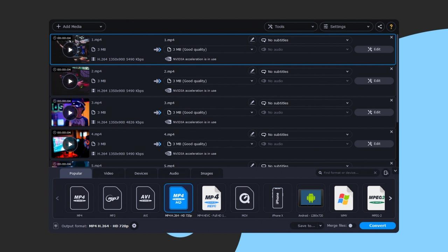The height and width of the screenshot is (252, 448).
Task: Pick the WMV format icon
Action: 343,198
